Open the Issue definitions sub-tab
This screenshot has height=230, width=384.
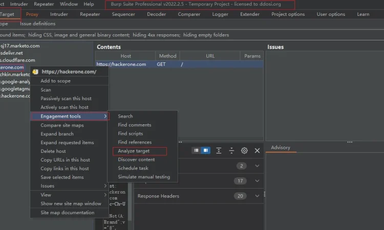tap(38, 24)
